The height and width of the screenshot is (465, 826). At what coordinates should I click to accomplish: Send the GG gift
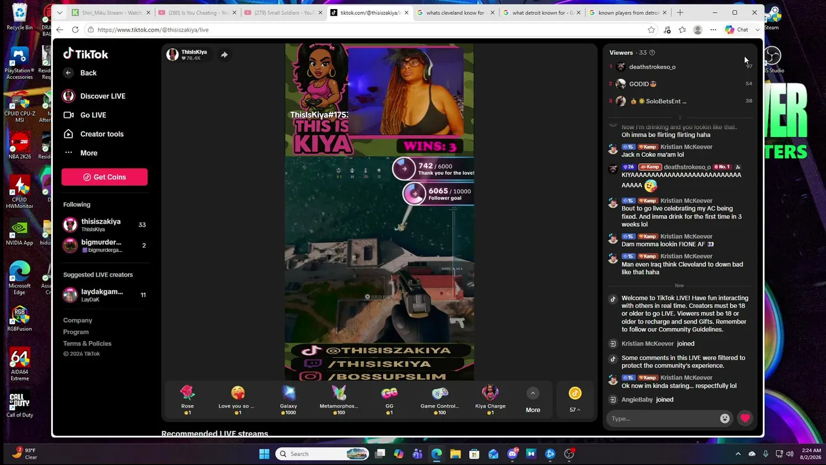(389, 400)
